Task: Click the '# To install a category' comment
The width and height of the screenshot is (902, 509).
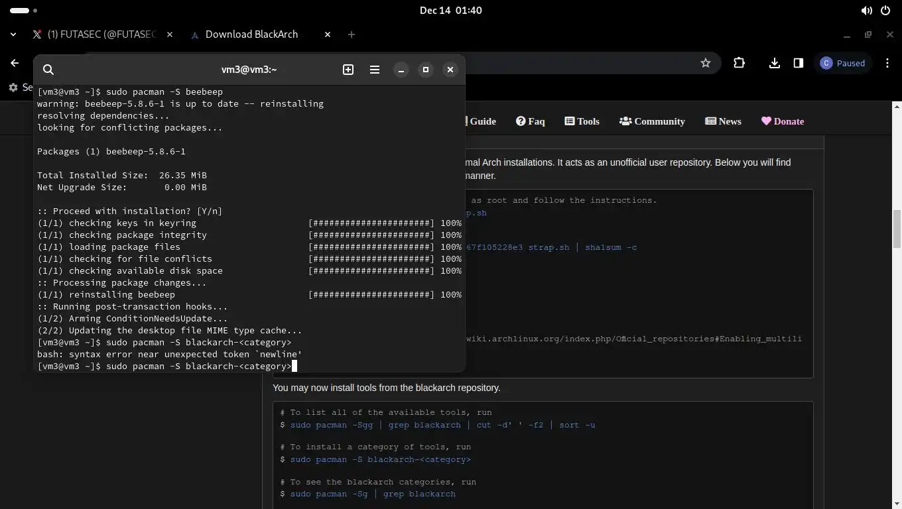Action: [375, 447]
